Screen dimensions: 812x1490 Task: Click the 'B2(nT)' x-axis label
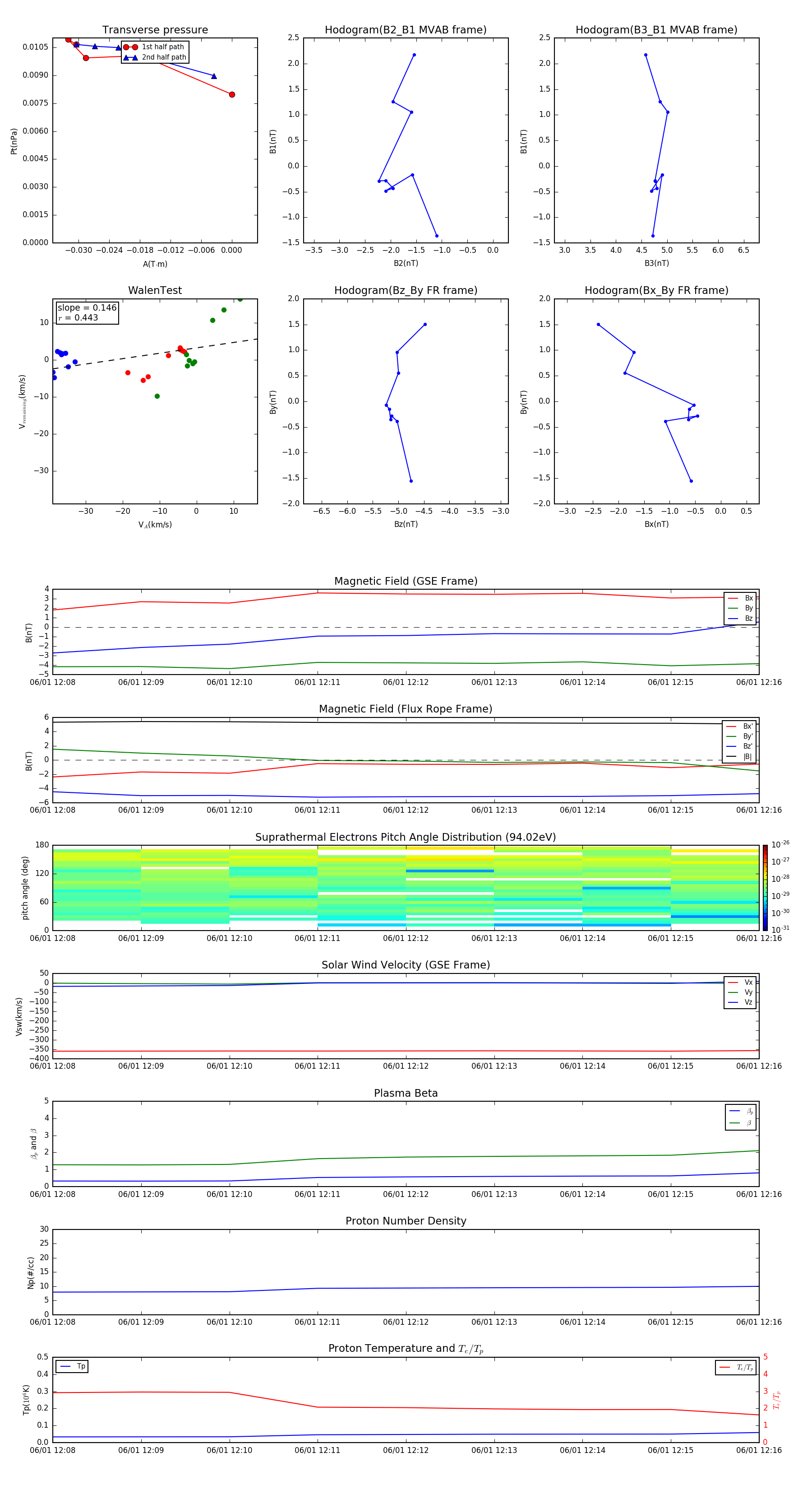[x=406, y=263]
